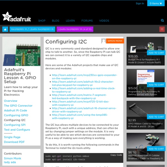
Task: Add Pi Cobbler Breakout to cart
Action: click(x=156, y=149)
